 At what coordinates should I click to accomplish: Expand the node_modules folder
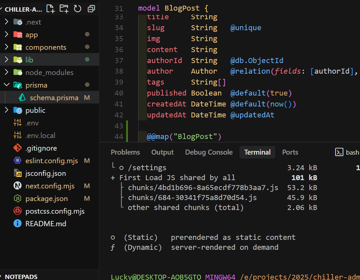[x=49, y=73]
